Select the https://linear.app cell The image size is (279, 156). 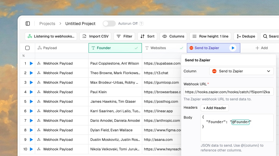pyautogui.click(x=162, y=111)
